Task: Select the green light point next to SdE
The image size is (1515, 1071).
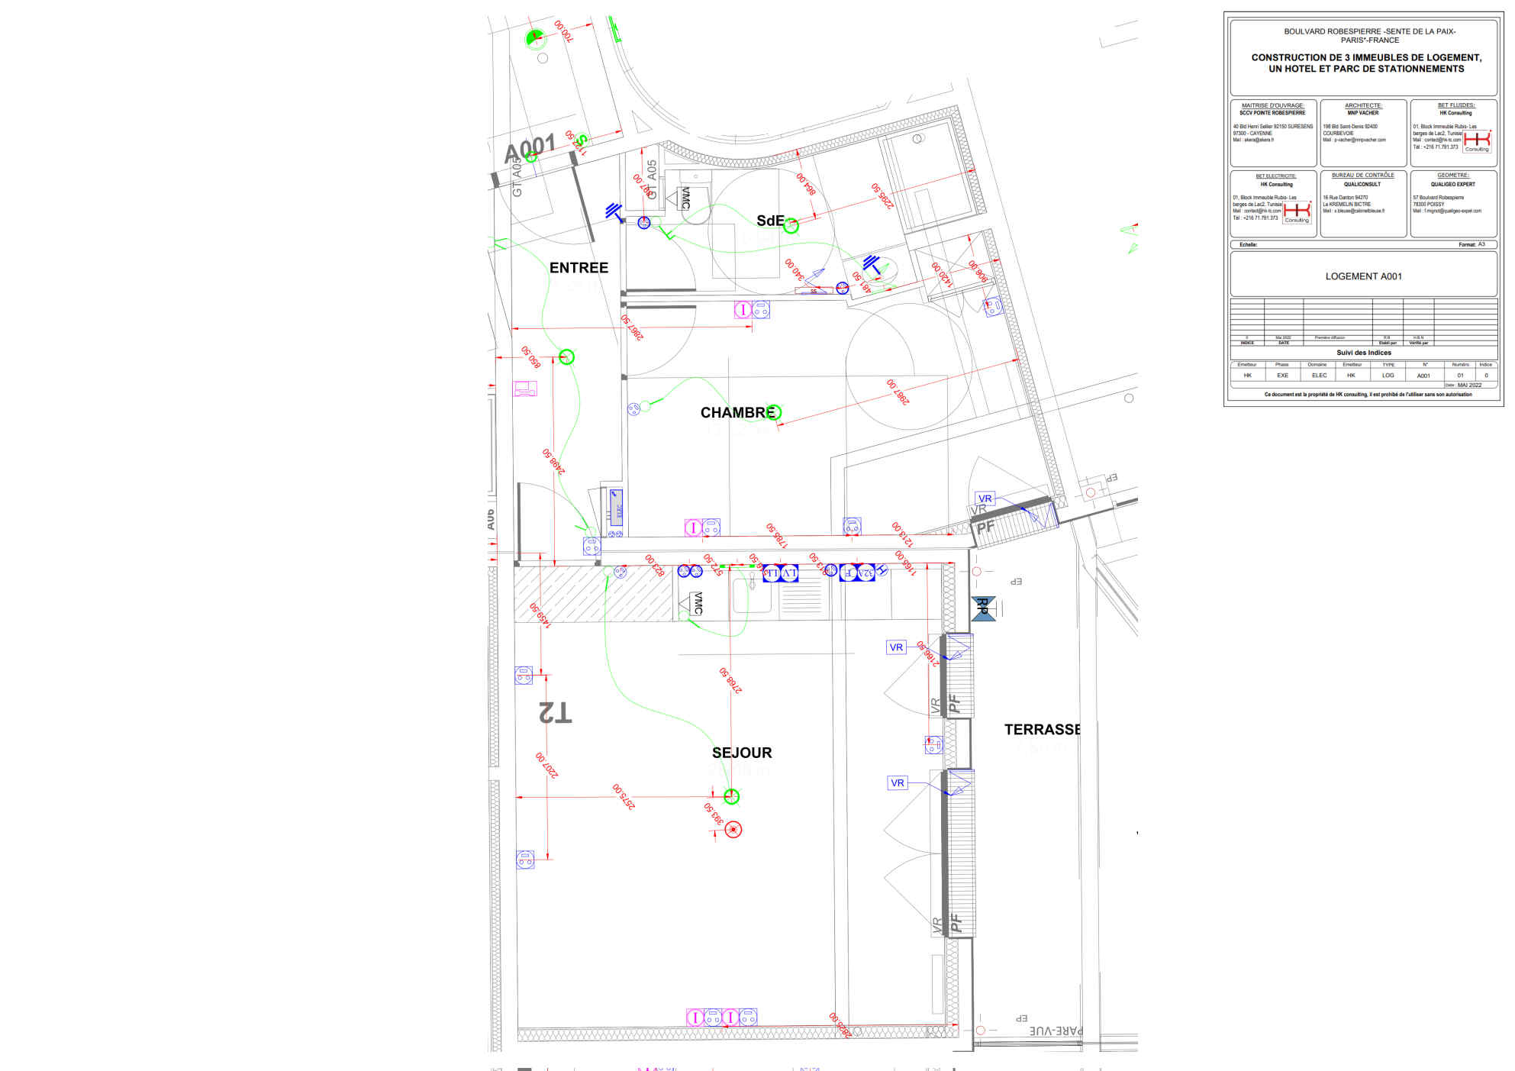Action: tap(791, 225)
